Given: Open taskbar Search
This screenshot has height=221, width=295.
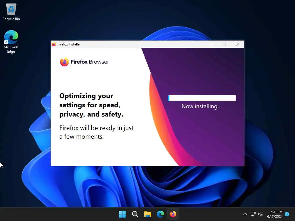Looking at the screenshot, I should pos(135,214).
